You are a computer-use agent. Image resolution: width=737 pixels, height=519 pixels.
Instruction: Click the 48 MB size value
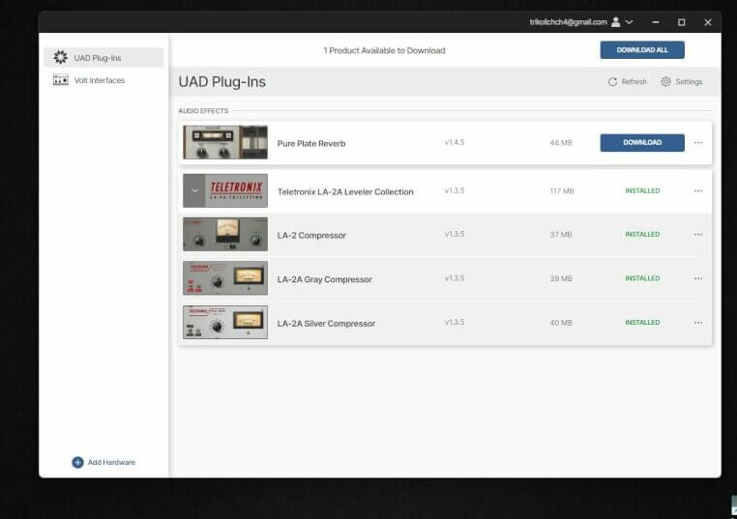click(561, 143)
